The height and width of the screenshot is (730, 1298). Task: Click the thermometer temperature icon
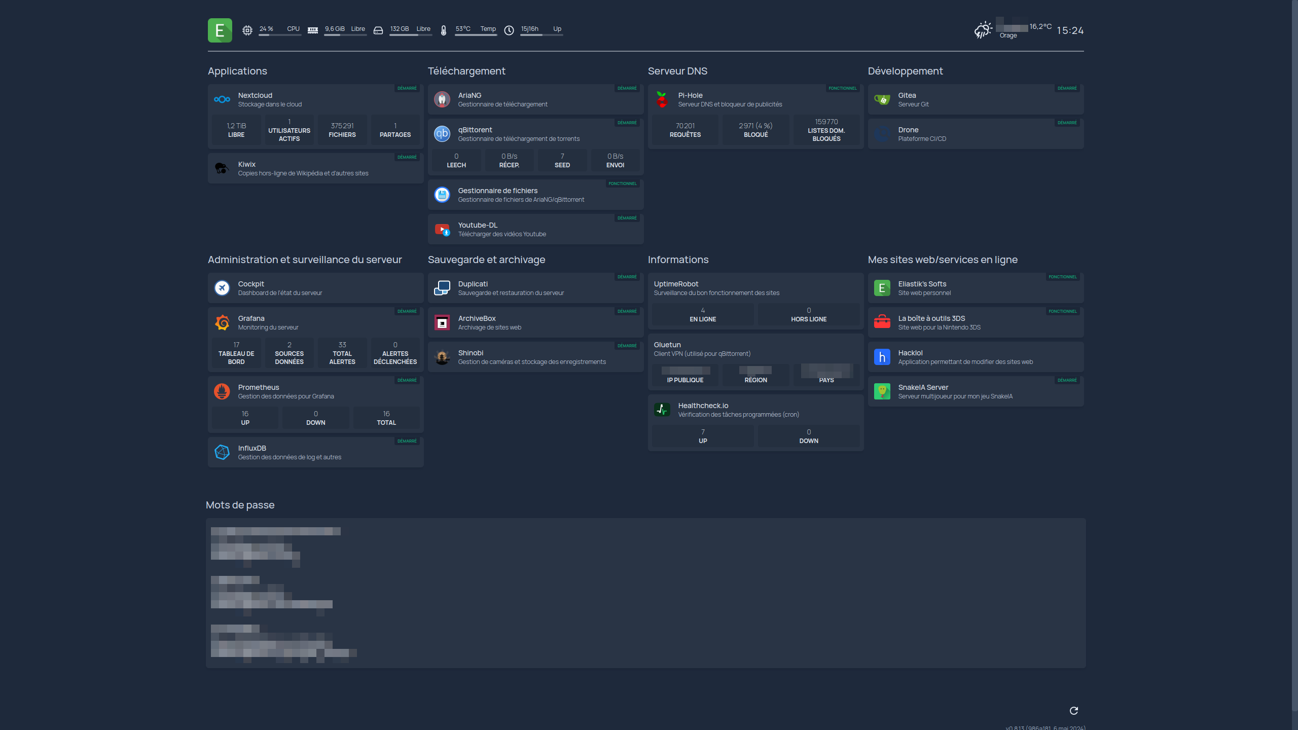tap(444, 30)
